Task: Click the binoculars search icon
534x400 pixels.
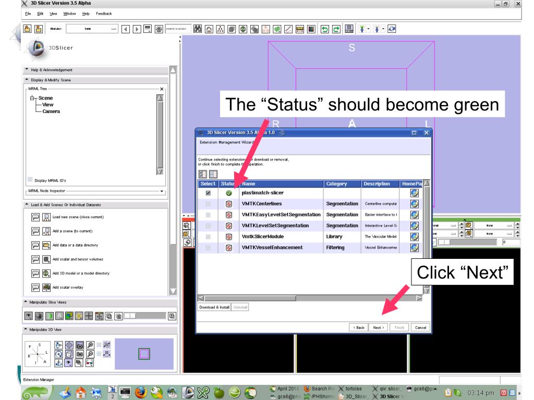Action: pyautogui.click(x=198, y=29)
